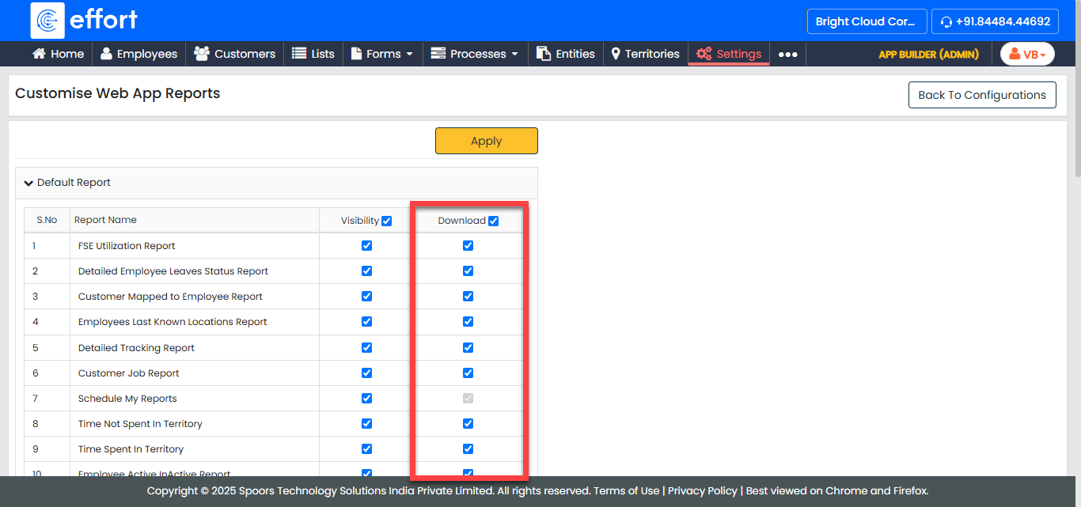Open the Privacy Policy footer link
The height and width of the screenshot is (507, 1081).
702,491
